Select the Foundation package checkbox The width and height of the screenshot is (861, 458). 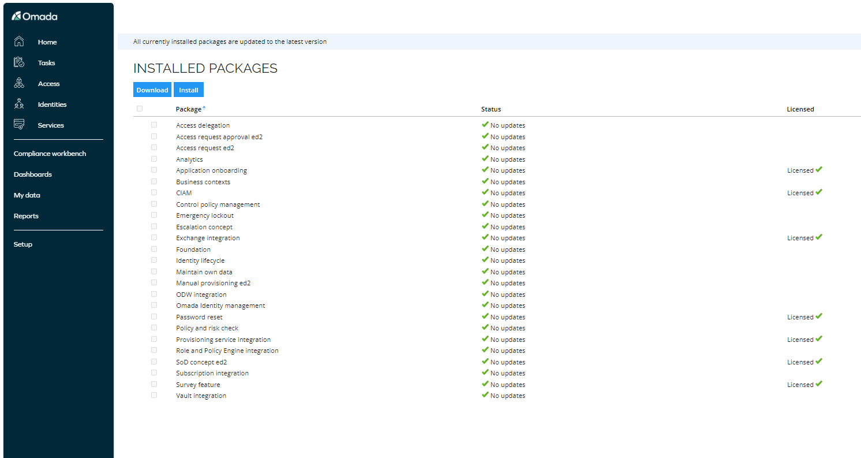[x=154, y=249]
